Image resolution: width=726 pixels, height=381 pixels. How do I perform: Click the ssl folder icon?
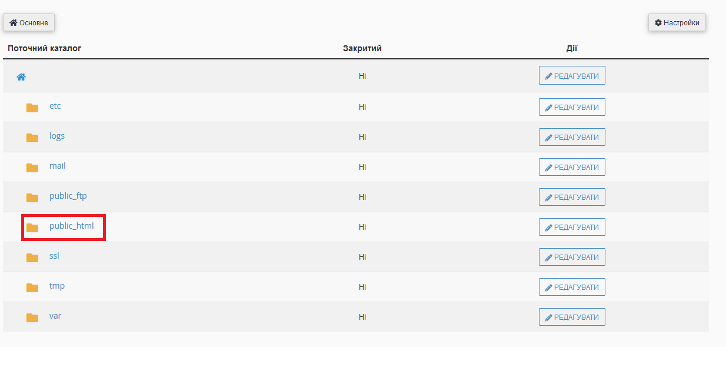pyautogui.click(x=32, y=258)
